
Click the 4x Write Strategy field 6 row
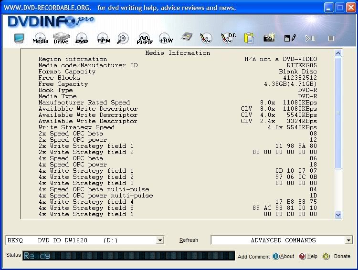pos(178,214)
